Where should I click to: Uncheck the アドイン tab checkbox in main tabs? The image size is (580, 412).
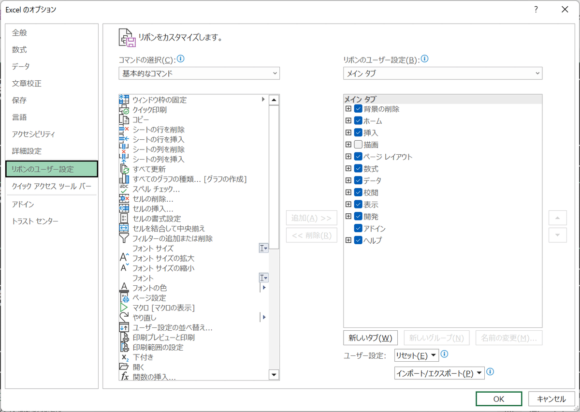click(x=358, y=228)
